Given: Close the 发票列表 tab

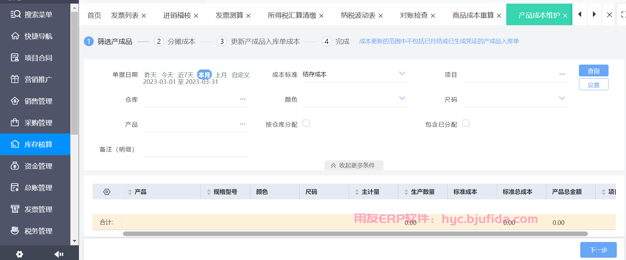Looking at the screenshot, I should pyautogui.click(x=144, y=16).
